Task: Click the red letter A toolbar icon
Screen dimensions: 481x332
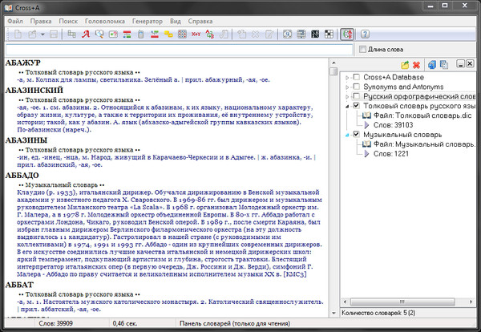Action: tap(85, 34)
